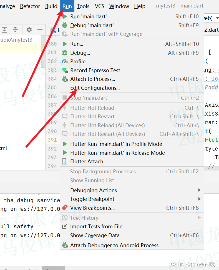Screen dimensions: 219x270
Task: Select Flutter Attach menu item
Action: point(132,161)
